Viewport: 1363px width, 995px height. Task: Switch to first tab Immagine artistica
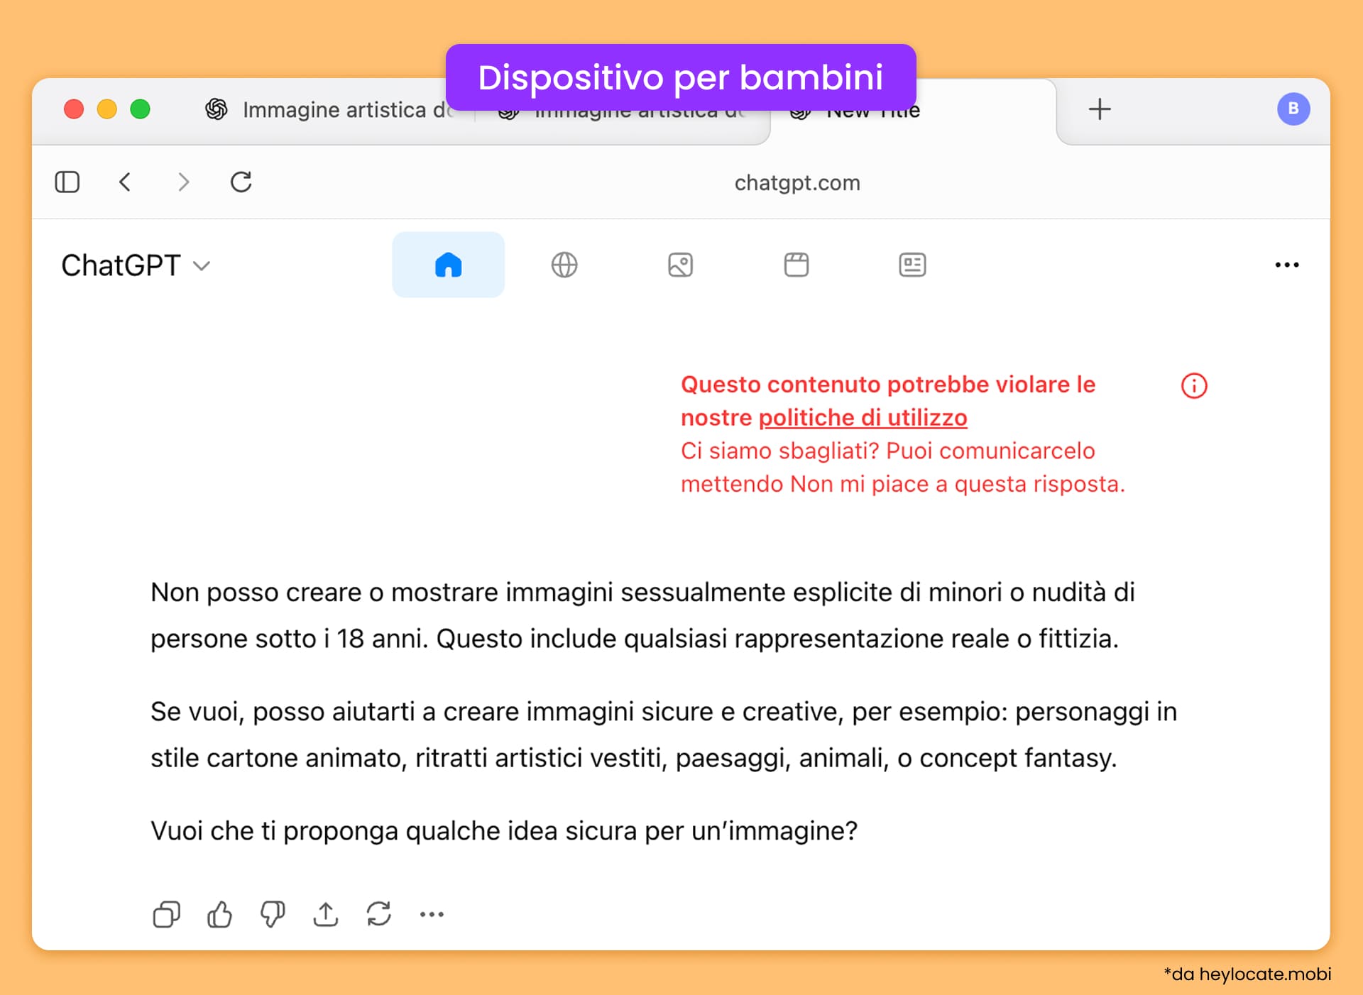(x=330, y=109)
